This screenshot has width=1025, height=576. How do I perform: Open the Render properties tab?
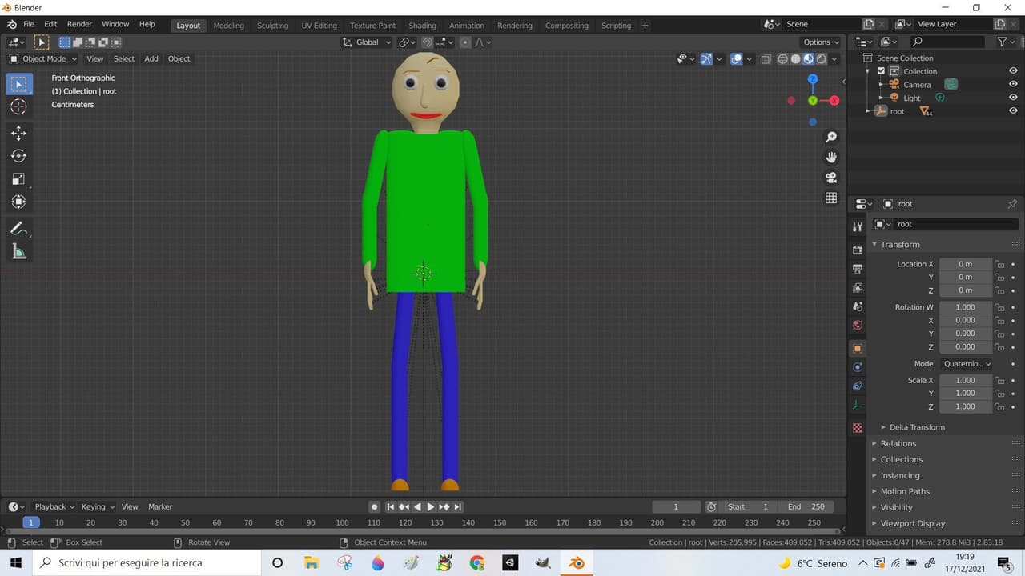[x=858, y=250]
